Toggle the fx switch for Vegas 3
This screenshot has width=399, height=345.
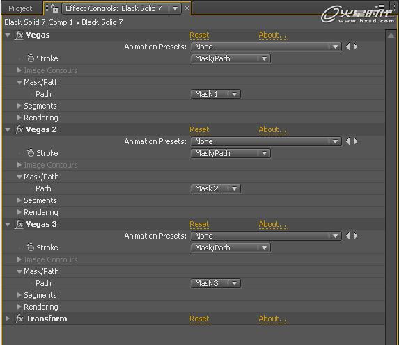tap(19, 224)
